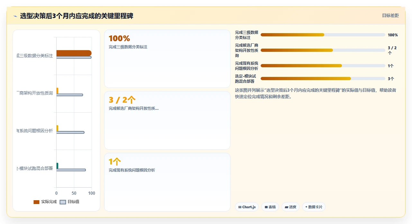Open the 1个 data card
The width and height of the screenshot is (412, 224).
click(x=167, y=182)
